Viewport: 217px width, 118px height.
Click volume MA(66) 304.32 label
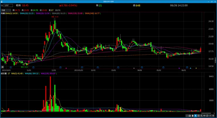[32, 74]
